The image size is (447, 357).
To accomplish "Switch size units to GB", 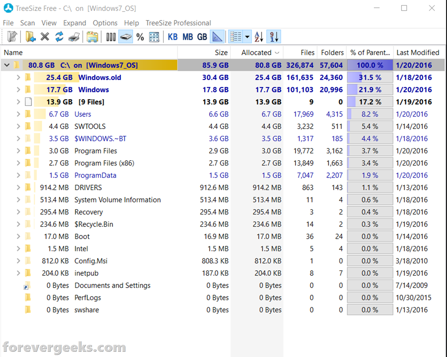I will click(202, 37).
